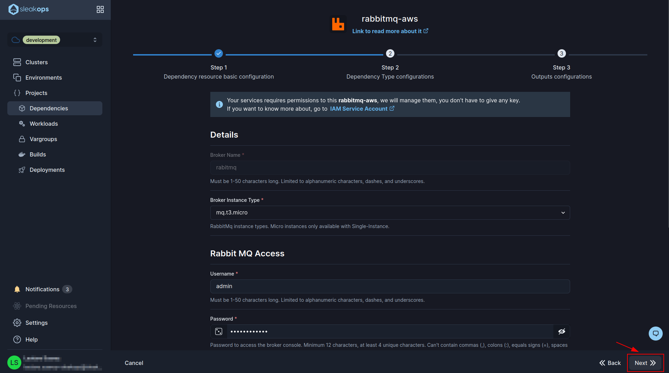Click the Notifications bell icon
The width and height of the screenshot is (669, 373).
17,289
